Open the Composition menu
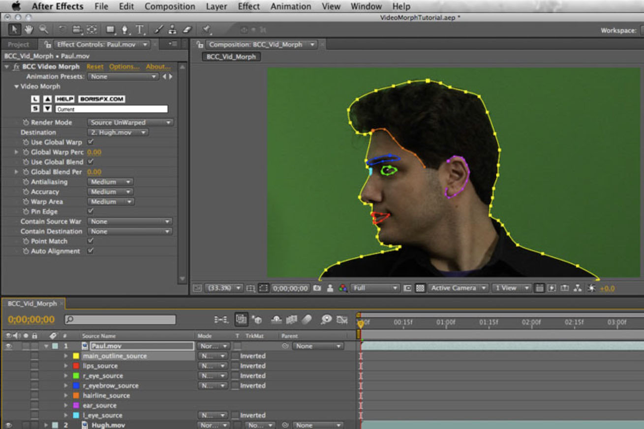644x429 pixels. pos(170,6)
